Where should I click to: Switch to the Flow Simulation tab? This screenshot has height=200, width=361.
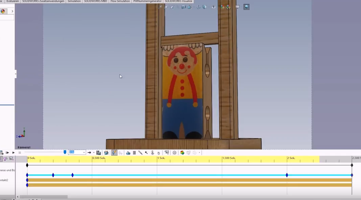click(x=120, y=1)
